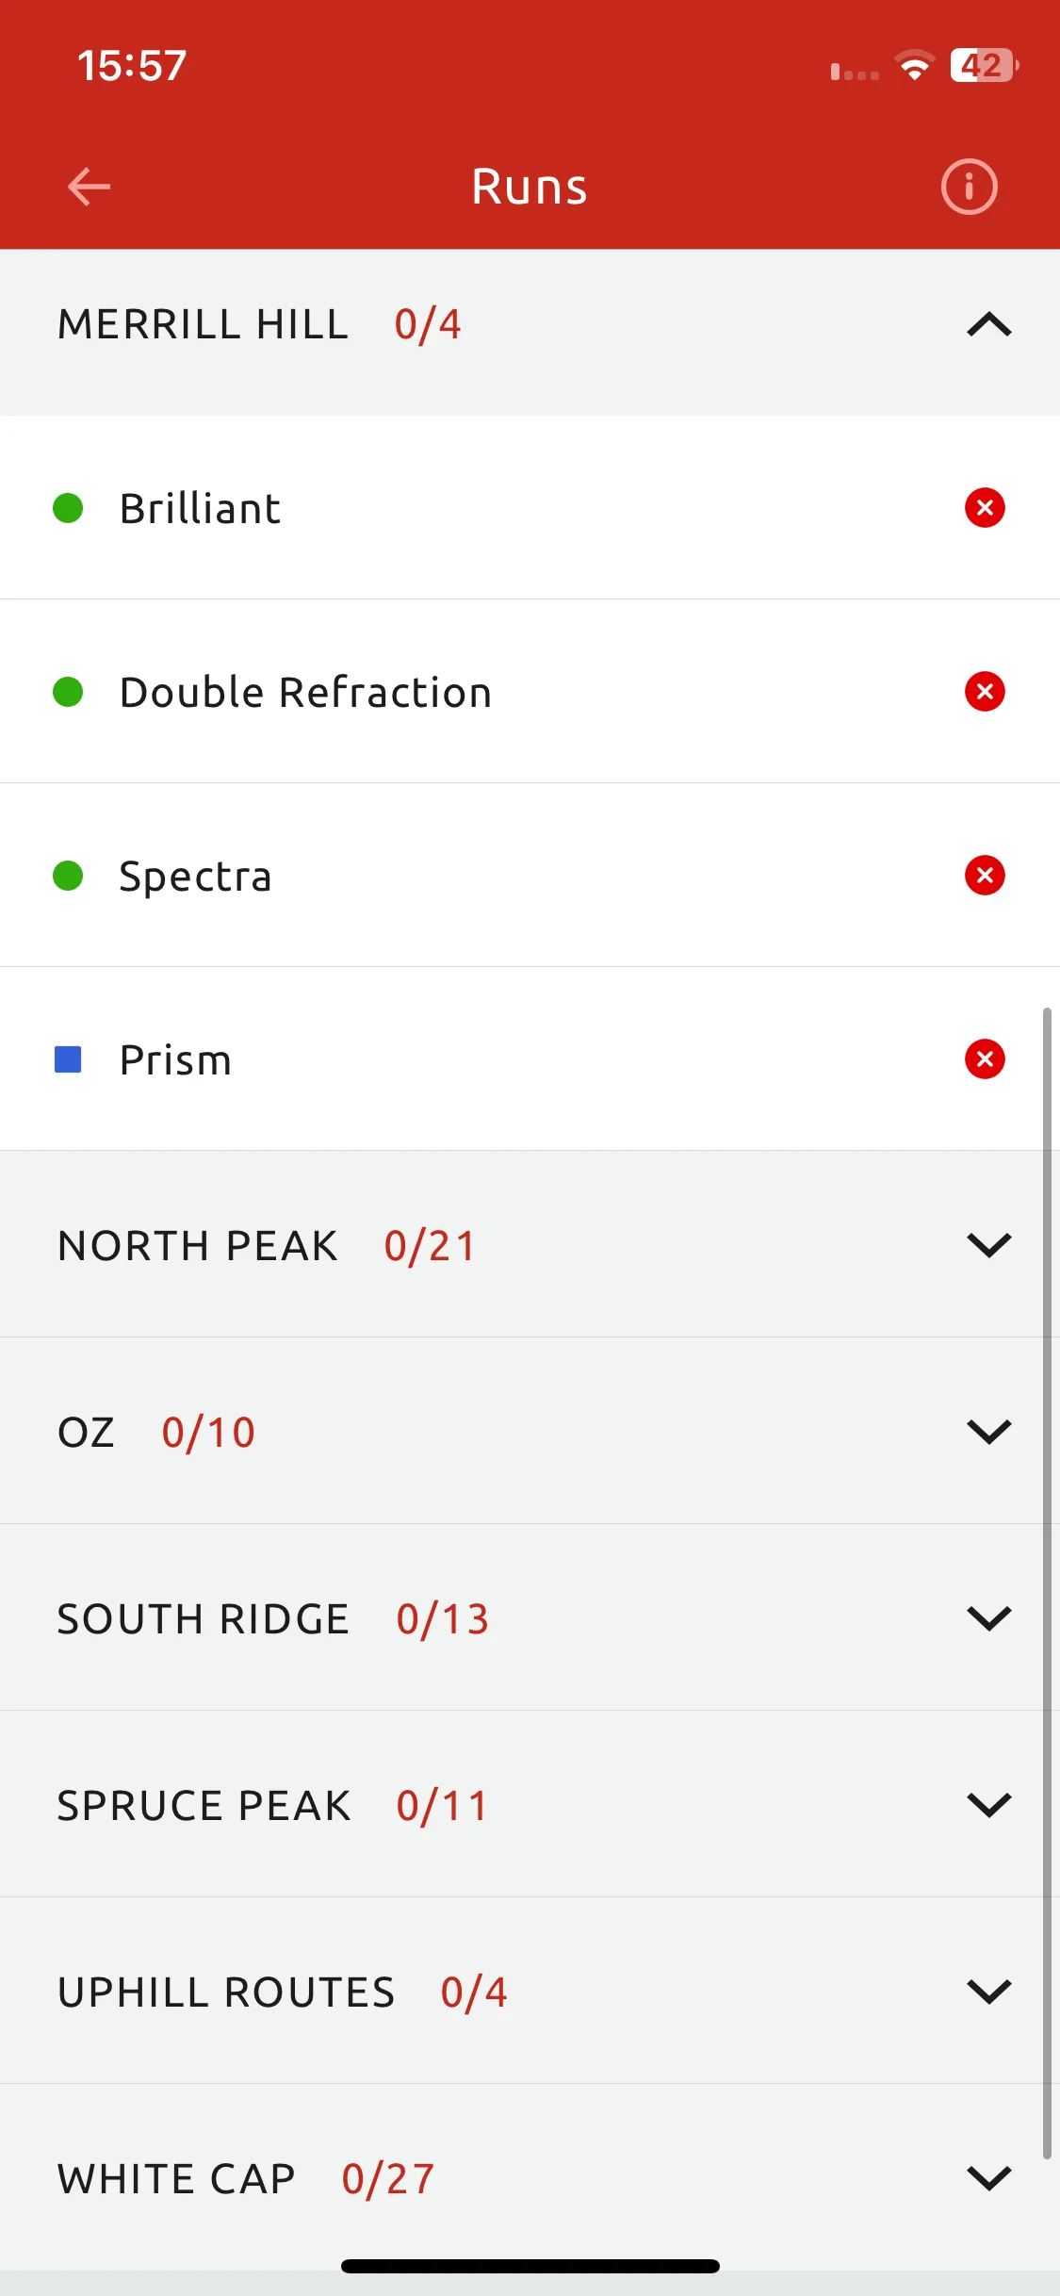Viewport: 1060px width, 2296px height.
Task: Expand the Spruce Peak chevron
Action: click(x=989, y=1805)
